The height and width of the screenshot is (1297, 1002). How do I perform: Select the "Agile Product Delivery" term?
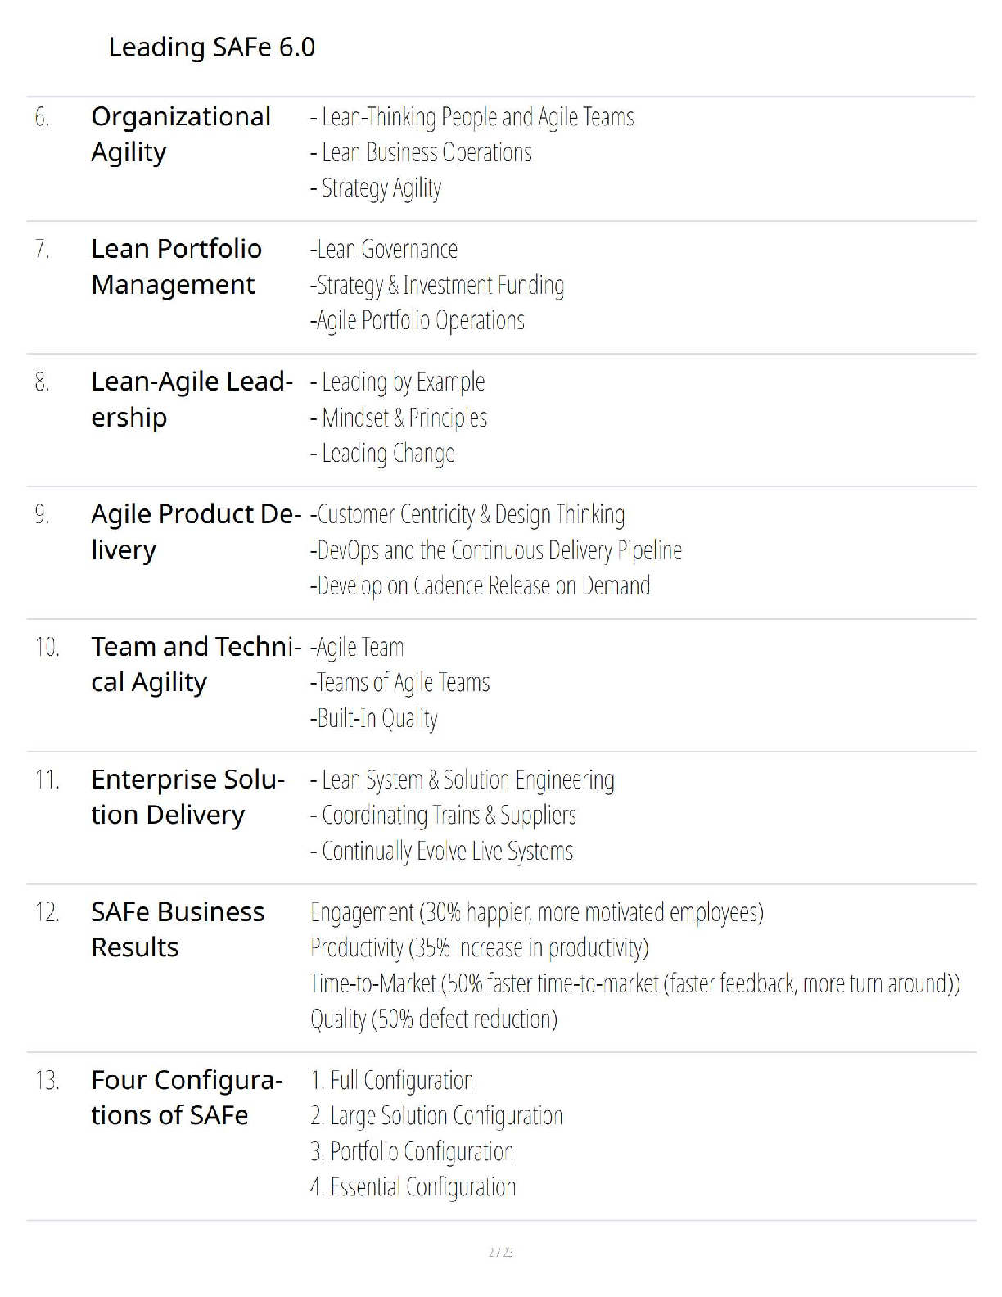(196, 532)
